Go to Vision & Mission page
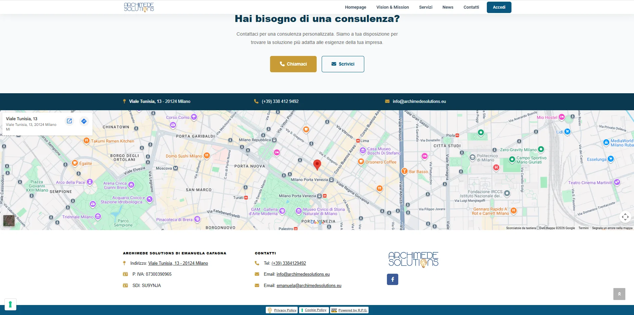 click(393, 7)
